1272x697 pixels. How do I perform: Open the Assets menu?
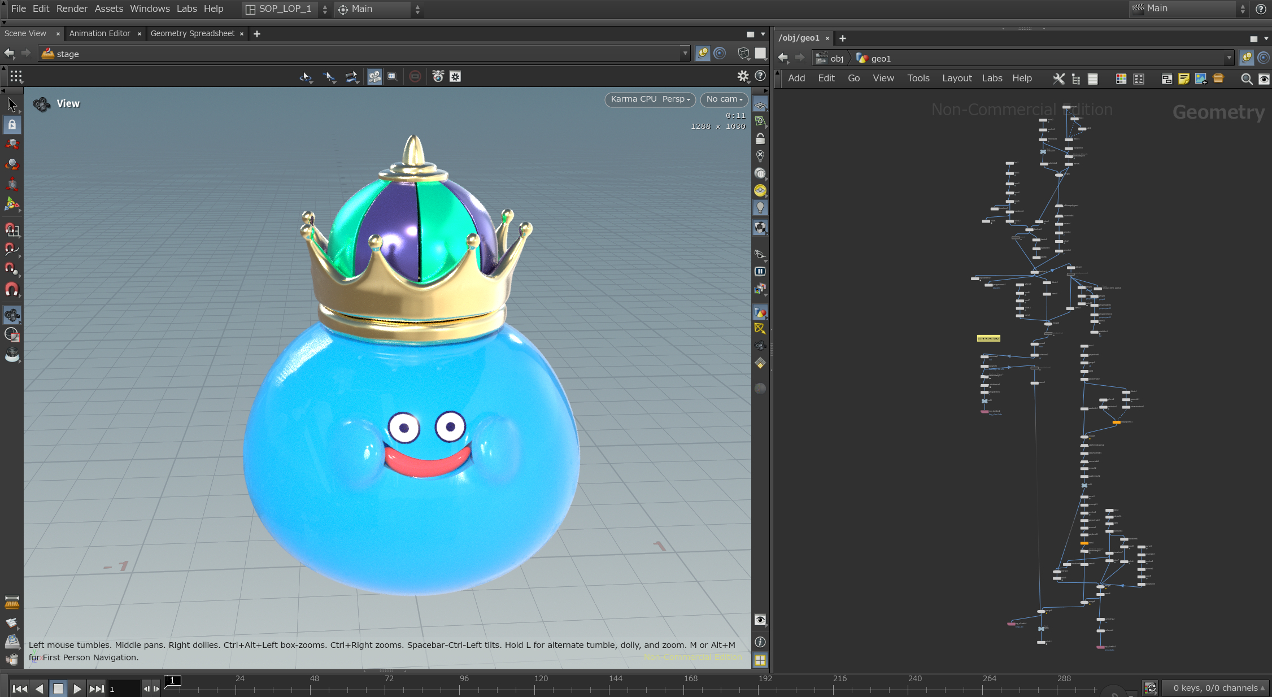click(109, 8)
